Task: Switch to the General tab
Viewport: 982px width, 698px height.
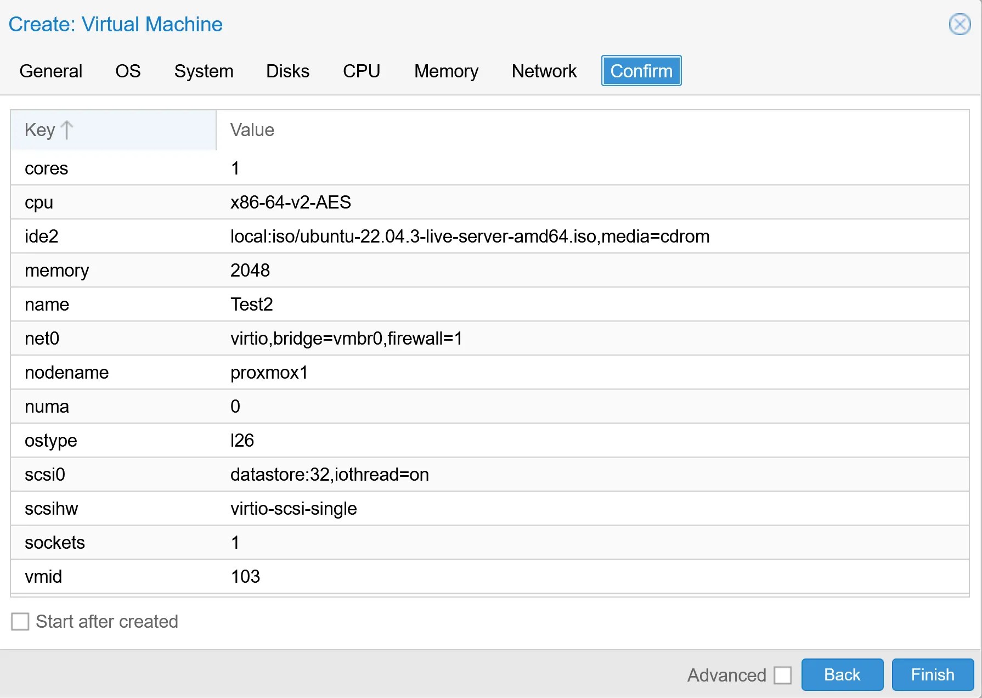Action: [50, 71]
